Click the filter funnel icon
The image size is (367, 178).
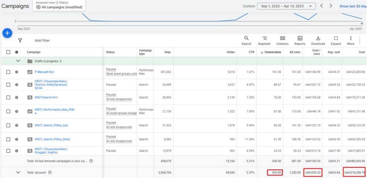(20, 40)
